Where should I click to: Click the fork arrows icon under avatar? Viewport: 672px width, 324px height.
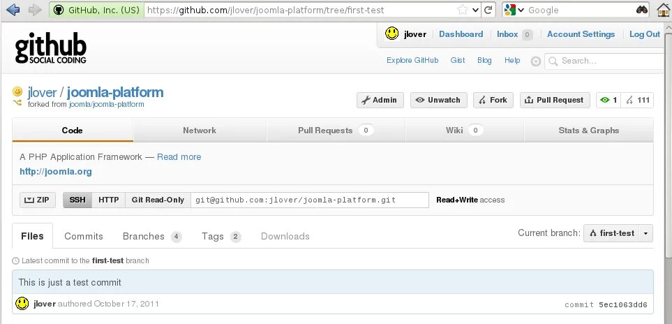pyautogui.click(x=17, y=103)
